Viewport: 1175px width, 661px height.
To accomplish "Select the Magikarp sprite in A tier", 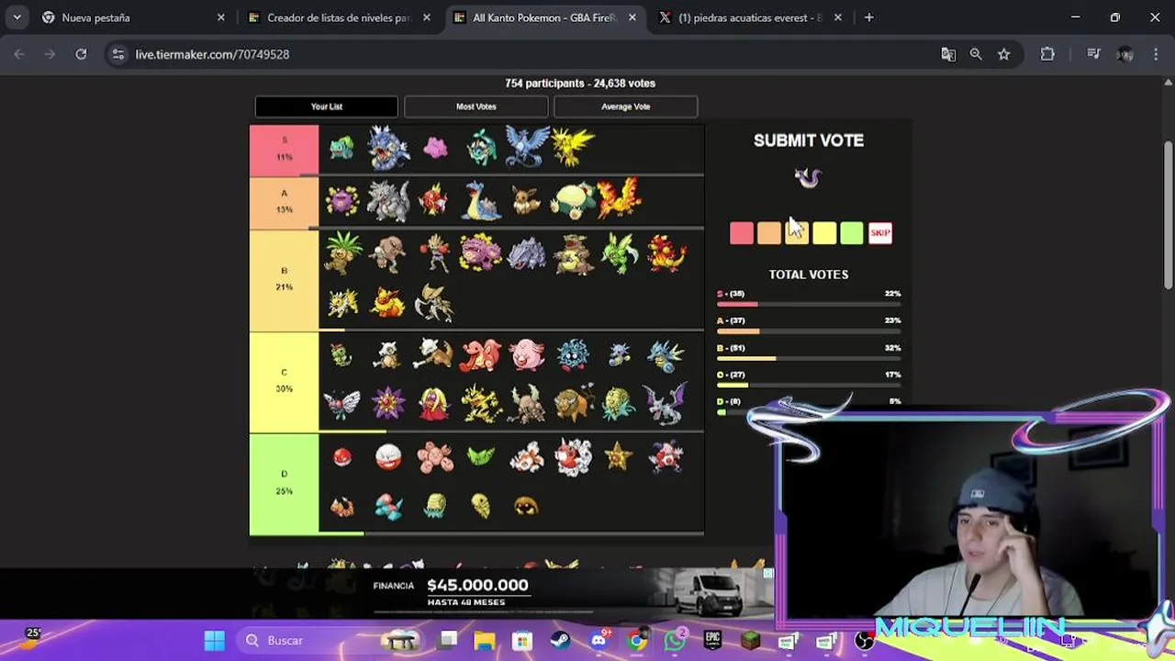I will tap(434, 200).
